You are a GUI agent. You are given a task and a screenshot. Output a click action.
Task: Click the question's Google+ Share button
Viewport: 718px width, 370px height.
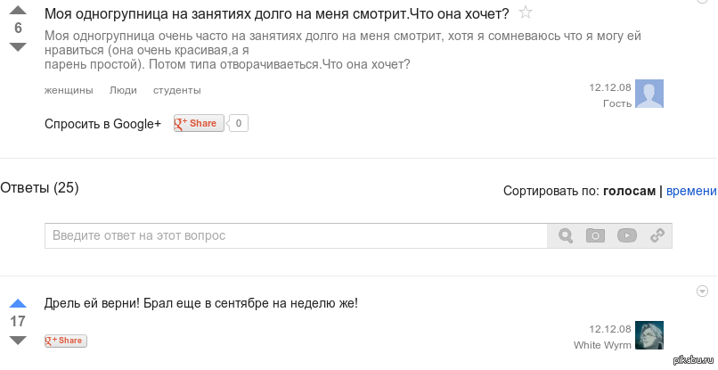pos(199,123)
